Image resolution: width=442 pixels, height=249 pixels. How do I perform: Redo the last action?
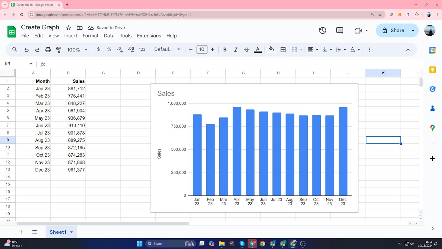[37, 49]
